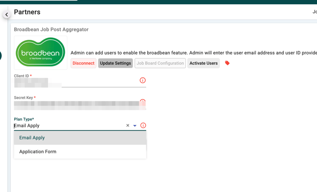Click the Activate Users button

pyautogui.click(x=203, y=63)
